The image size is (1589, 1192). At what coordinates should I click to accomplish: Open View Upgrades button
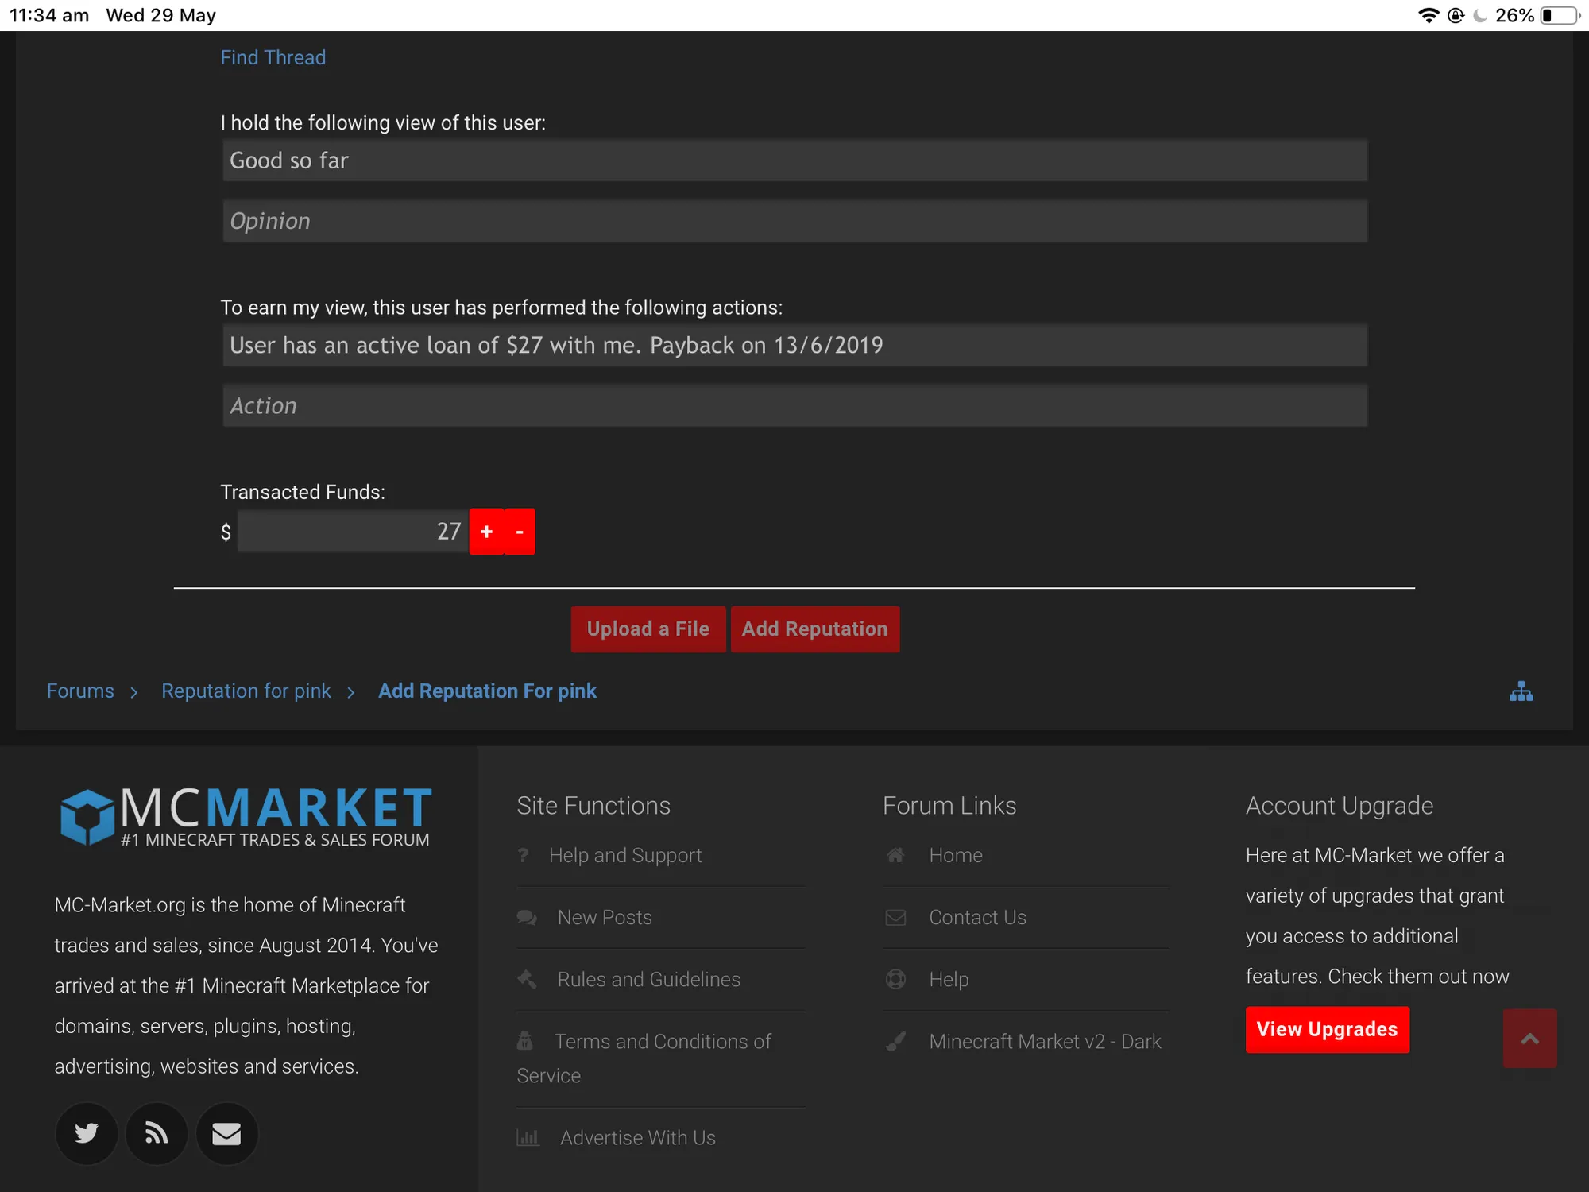pyautogui.click(x=1327, y=1029)
